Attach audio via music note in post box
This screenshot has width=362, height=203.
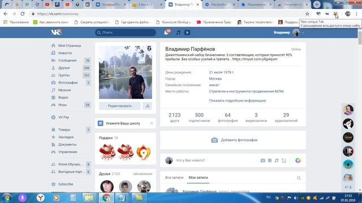pos(277,160)
